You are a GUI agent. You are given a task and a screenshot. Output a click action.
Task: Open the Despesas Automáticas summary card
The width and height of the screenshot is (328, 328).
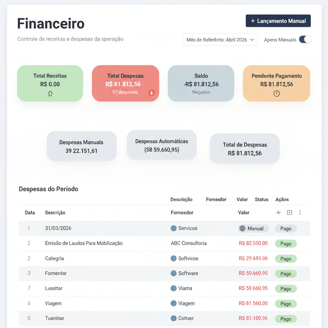pyautogui.click(x=162, y=145)
